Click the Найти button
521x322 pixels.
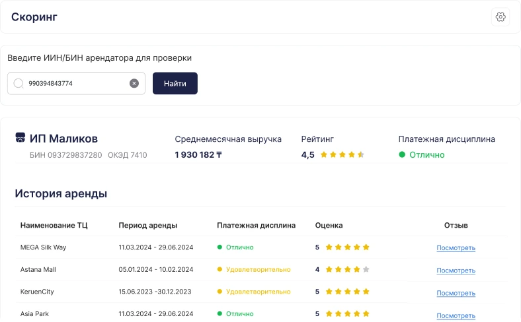click(x=175, y=83)
